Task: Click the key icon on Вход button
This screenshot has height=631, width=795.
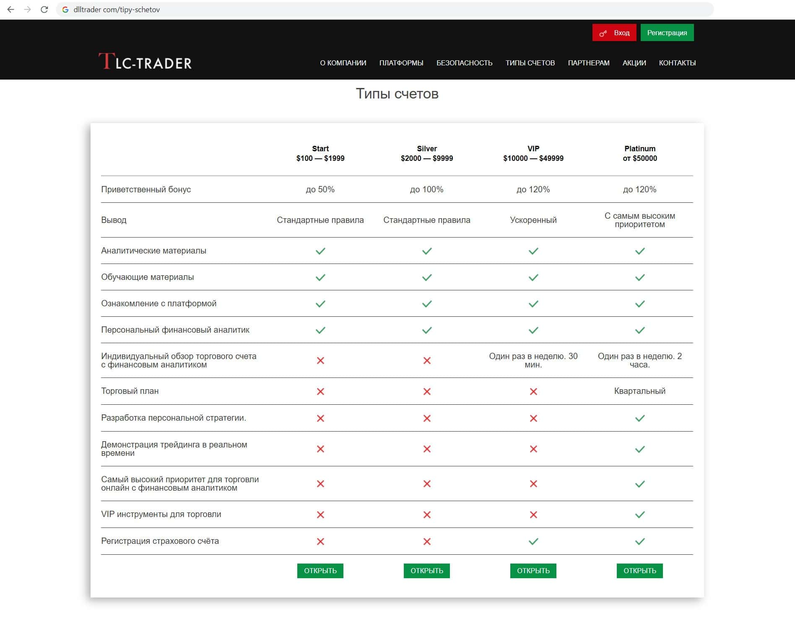Action: (x=603, y=33)
